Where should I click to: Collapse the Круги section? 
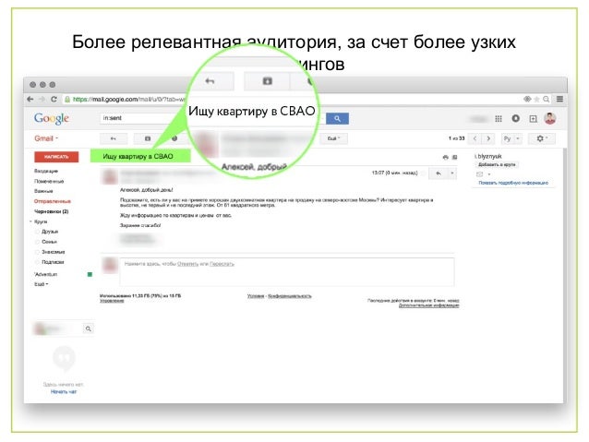[30, 221]
